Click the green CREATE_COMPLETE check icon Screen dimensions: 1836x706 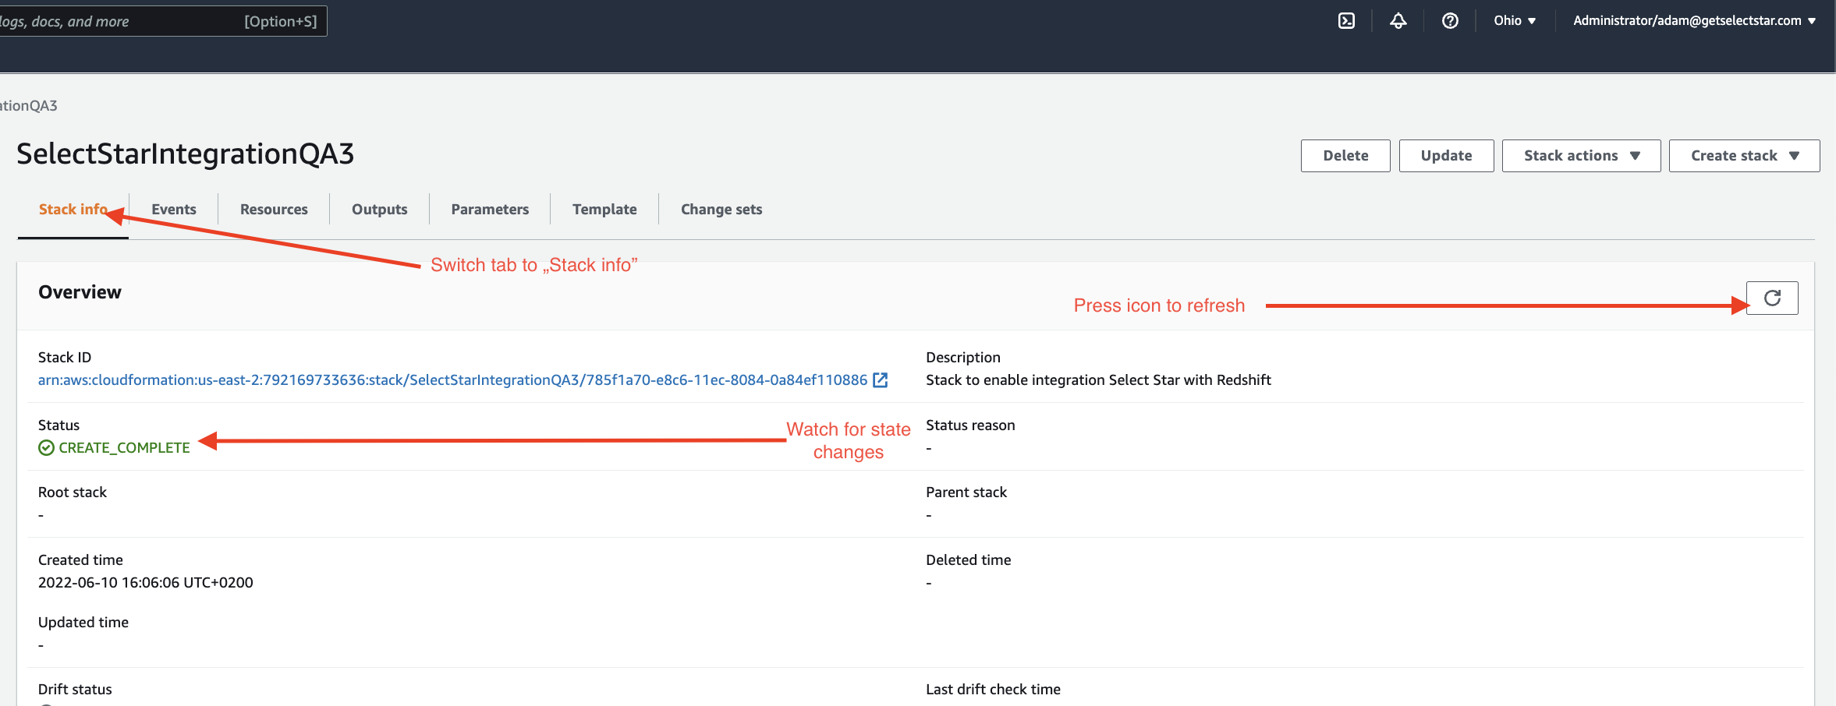coord(46,448)
